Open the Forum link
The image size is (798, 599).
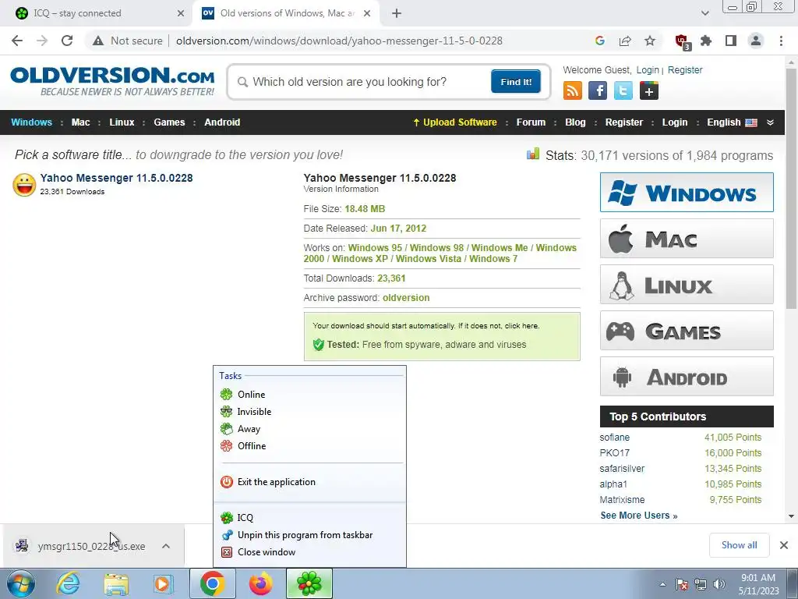(531, 122)
